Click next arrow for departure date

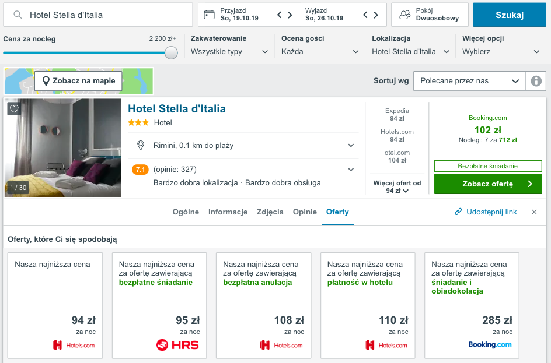tap(376, 15)
